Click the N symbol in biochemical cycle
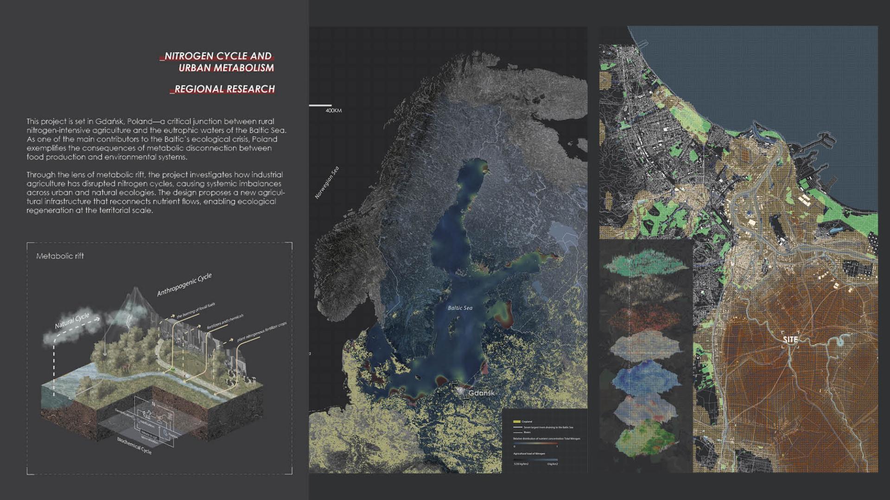890x500 pixels. [x=153, y=404]
